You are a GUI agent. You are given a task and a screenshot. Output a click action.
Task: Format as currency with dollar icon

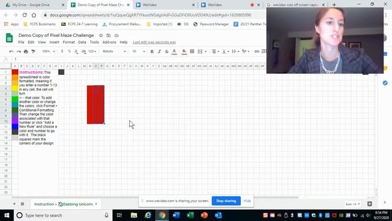click(x=62, y=52)
